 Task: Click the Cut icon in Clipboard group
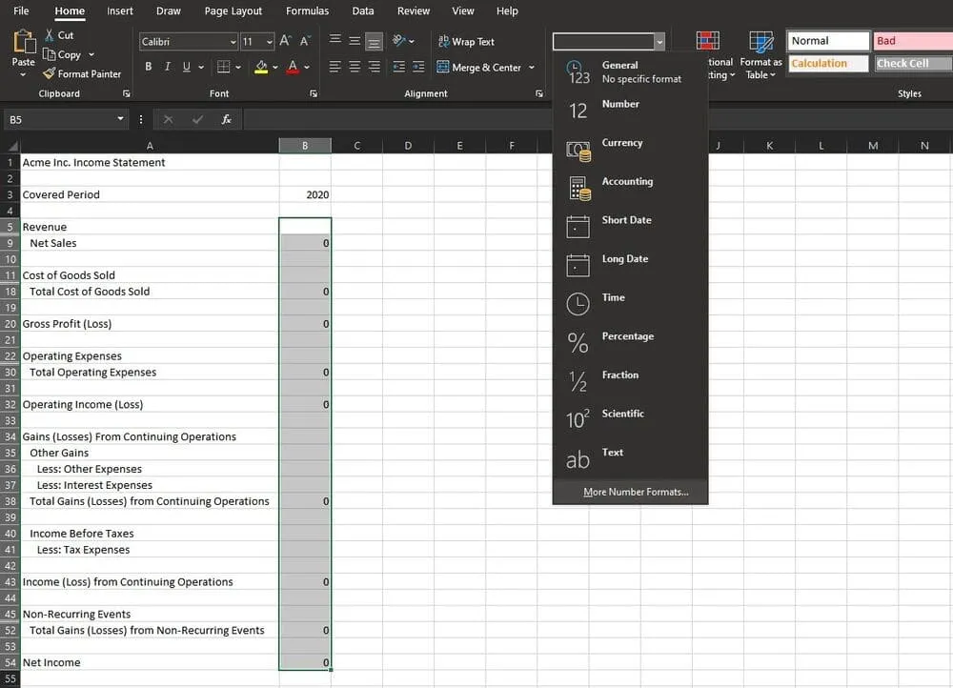pos(52,33)
